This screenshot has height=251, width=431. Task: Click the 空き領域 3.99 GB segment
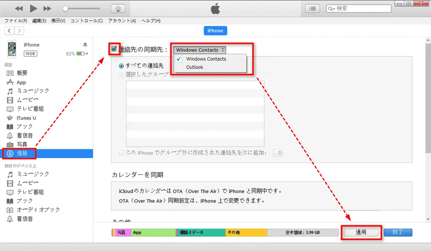(x=302, y=232)
